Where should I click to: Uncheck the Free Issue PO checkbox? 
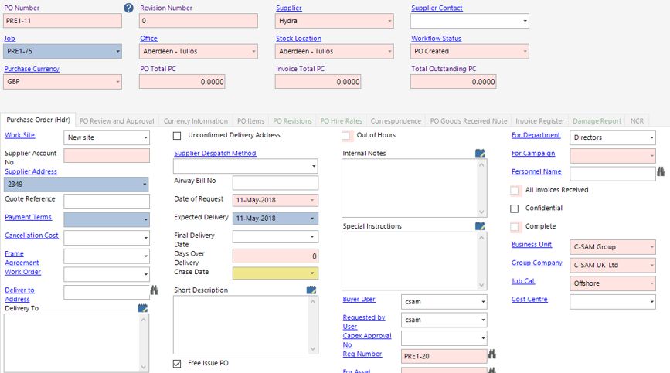[x=178, y=363]
